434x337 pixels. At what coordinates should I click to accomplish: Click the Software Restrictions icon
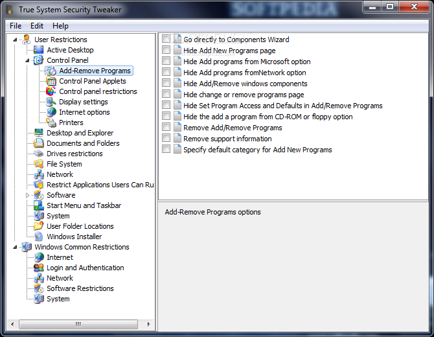coord(38,288)
